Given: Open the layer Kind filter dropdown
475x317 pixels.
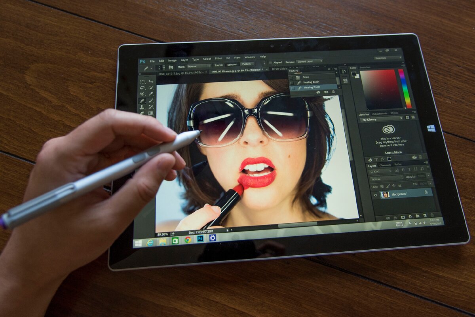Looking at the screenshot, I should [x=380, y=171].
